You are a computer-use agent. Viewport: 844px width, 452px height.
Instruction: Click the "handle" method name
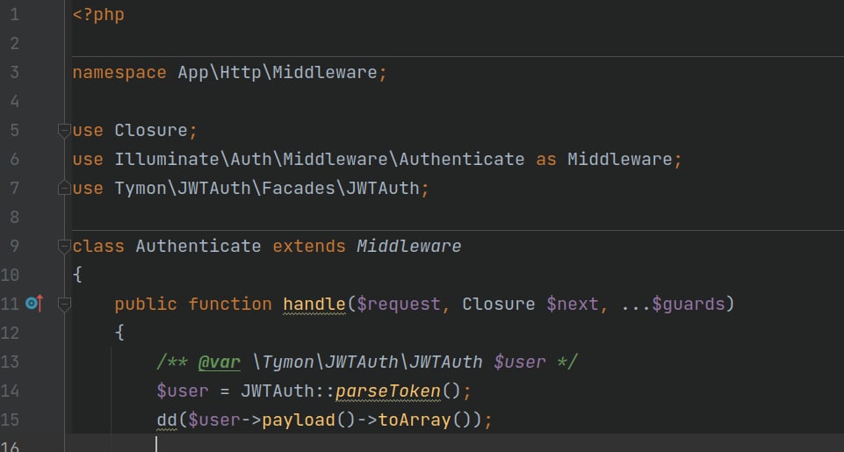point(314,305)
